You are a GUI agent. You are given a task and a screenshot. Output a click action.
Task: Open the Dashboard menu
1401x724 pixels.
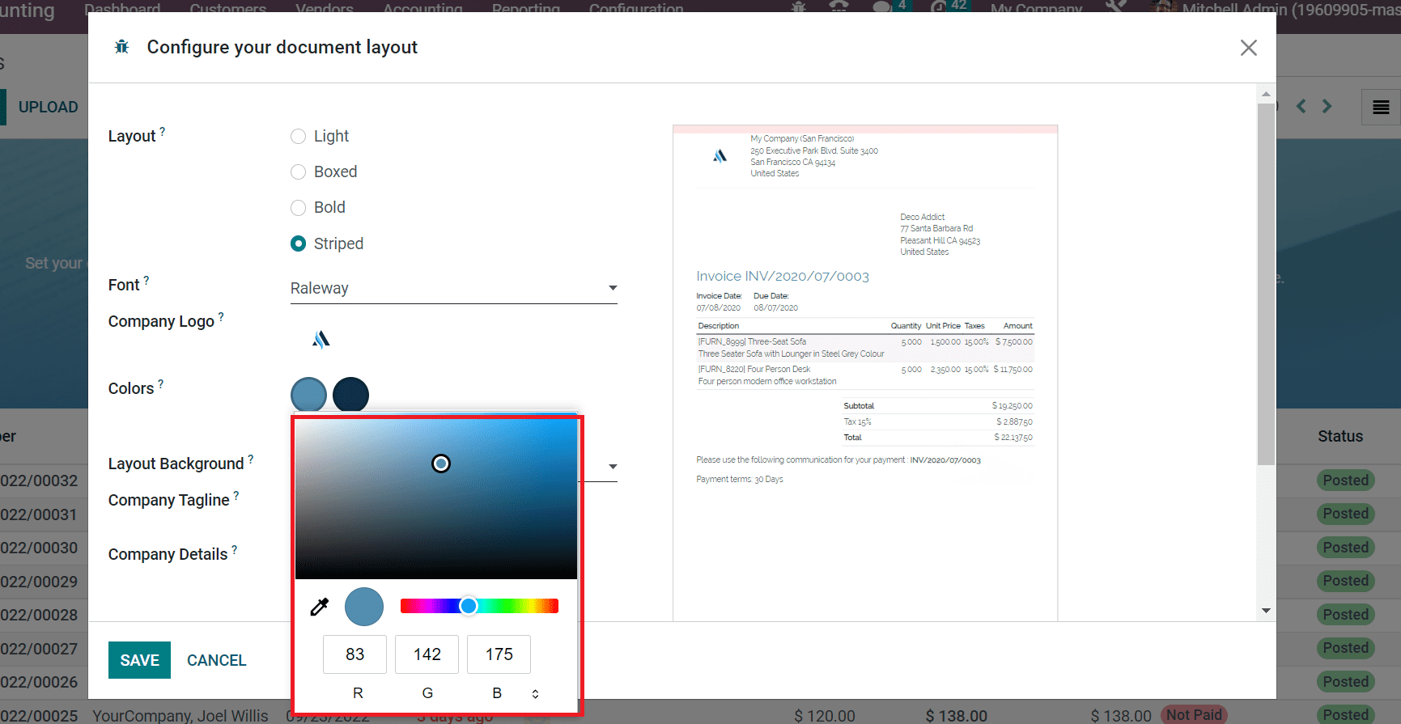[122, 9]
